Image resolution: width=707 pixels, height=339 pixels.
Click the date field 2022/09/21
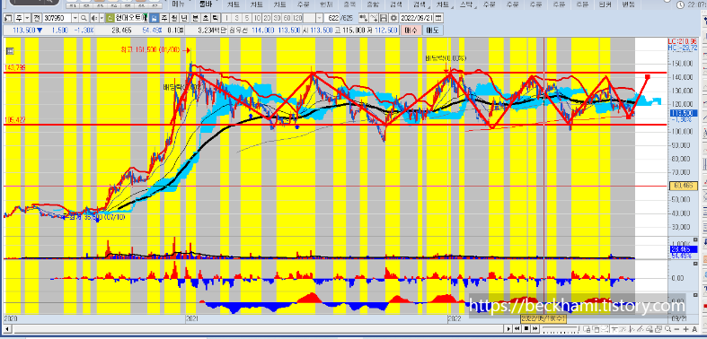tap(417, 19)
